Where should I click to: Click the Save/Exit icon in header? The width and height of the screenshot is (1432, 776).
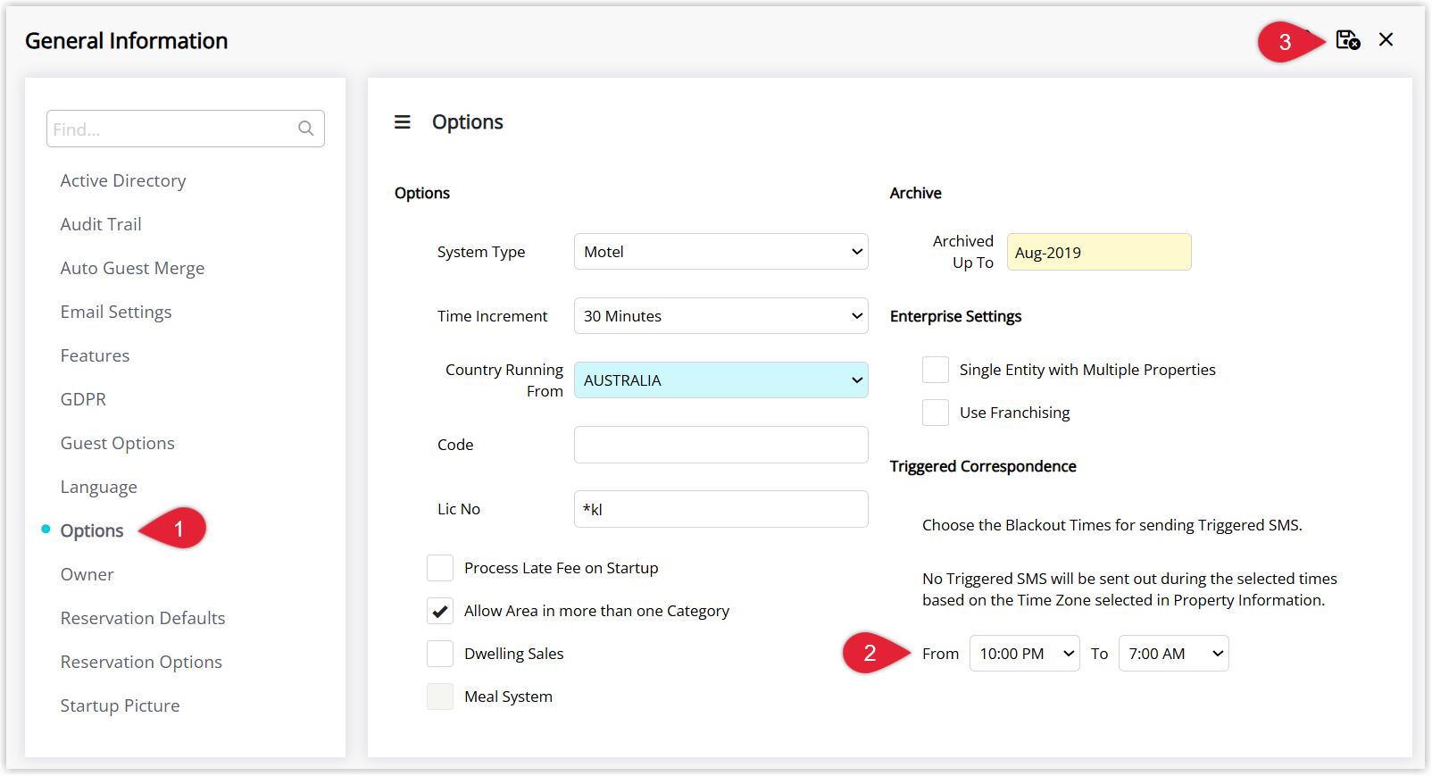coord(1347,40)
